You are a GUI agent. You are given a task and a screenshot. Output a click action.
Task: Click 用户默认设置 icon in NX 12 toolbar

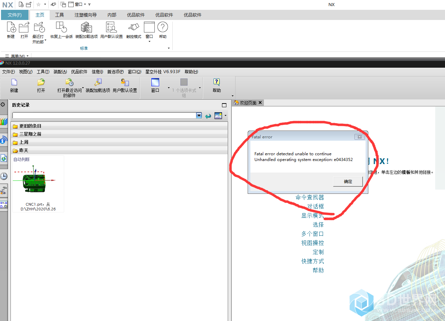pos(125,82)
